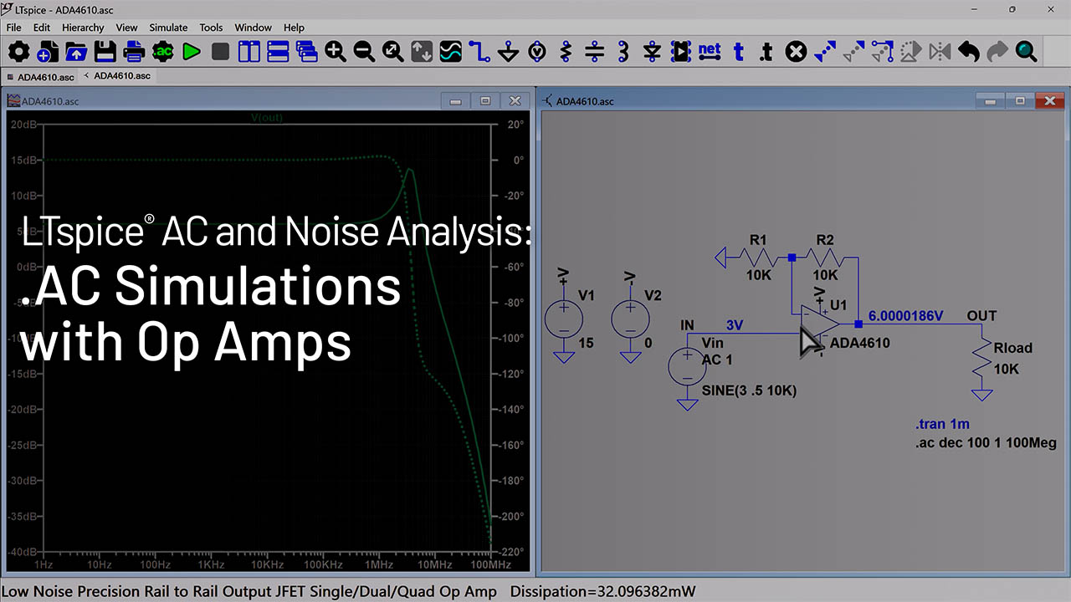Minimize the waveform ADA4610.asc child window

point(456,101)
